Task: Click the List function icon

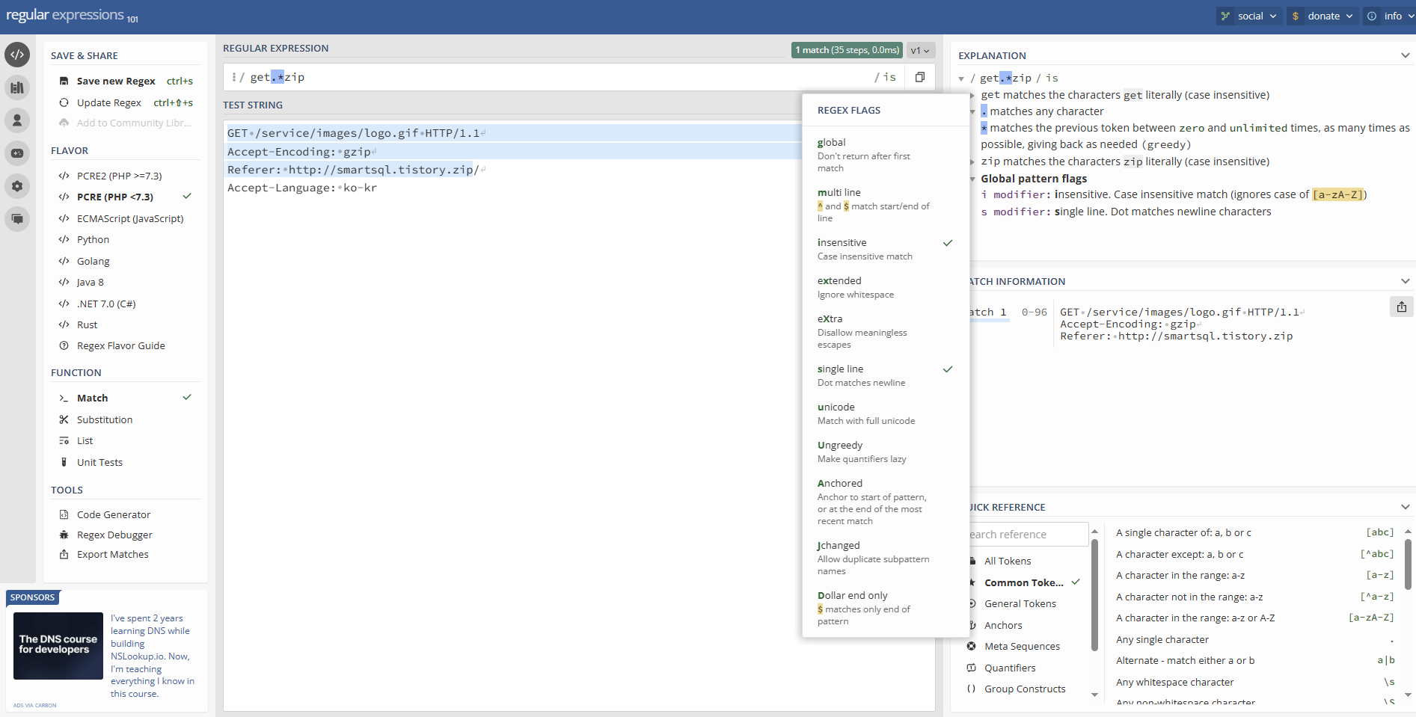Action: 64,440
